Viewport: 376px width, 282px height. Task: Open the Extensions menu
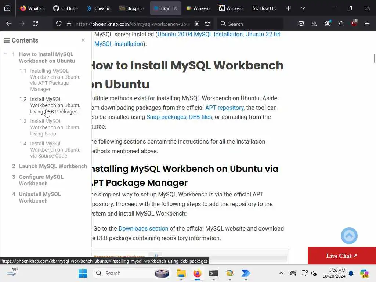click(341, 23)
